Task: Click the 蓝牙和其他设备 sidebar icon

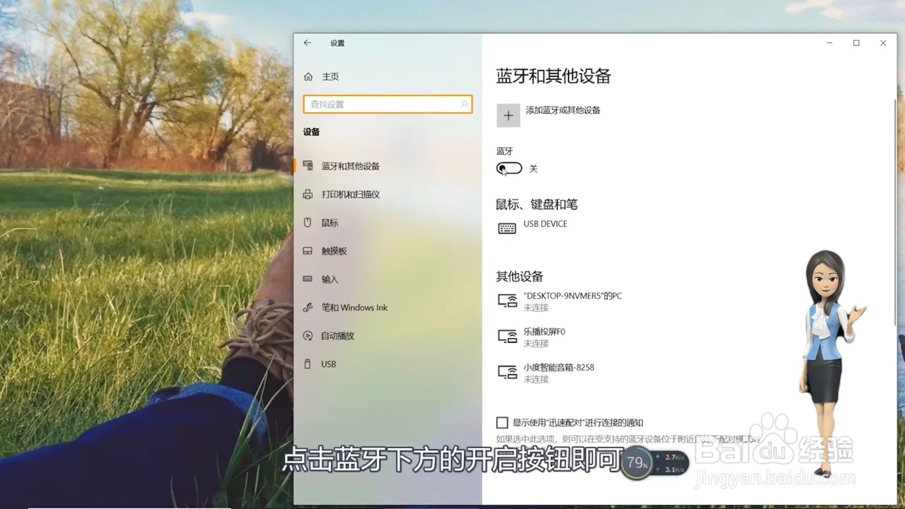Action: (308, 166)
